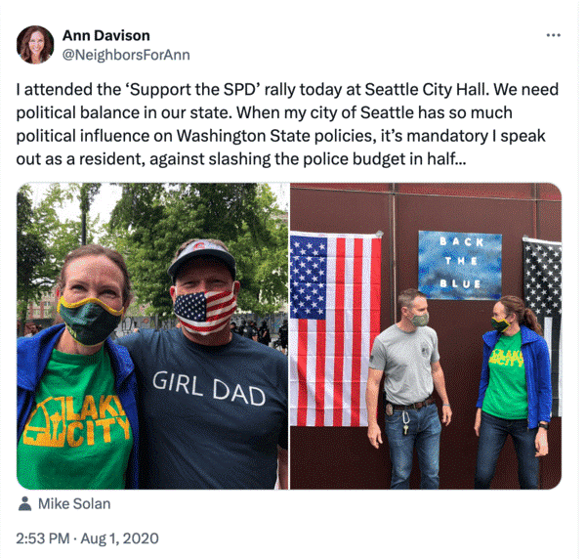
Task: Click the Aug 1, 2020 date
Action: pyautogui.click(x=119, y=538)
